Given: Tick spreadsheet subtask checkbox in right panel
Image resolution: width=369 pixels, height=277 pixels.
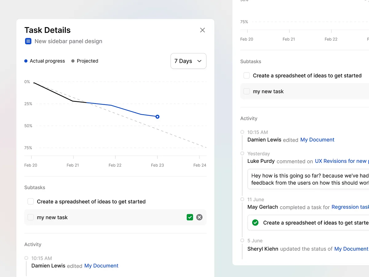Looking at the screenshot, I should tap(247, 75).
